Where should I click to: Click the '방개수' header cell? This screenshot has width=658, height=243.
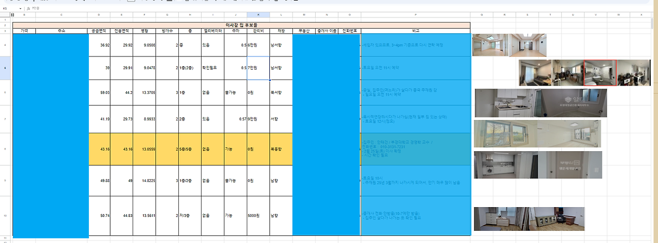[x=167, y=31]
